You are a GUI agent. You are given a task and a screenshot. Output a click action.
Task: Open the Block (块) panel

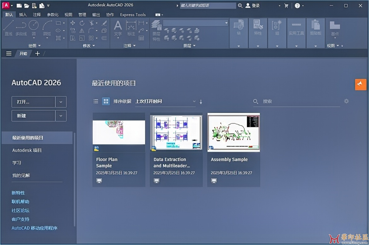click(239, 28)
